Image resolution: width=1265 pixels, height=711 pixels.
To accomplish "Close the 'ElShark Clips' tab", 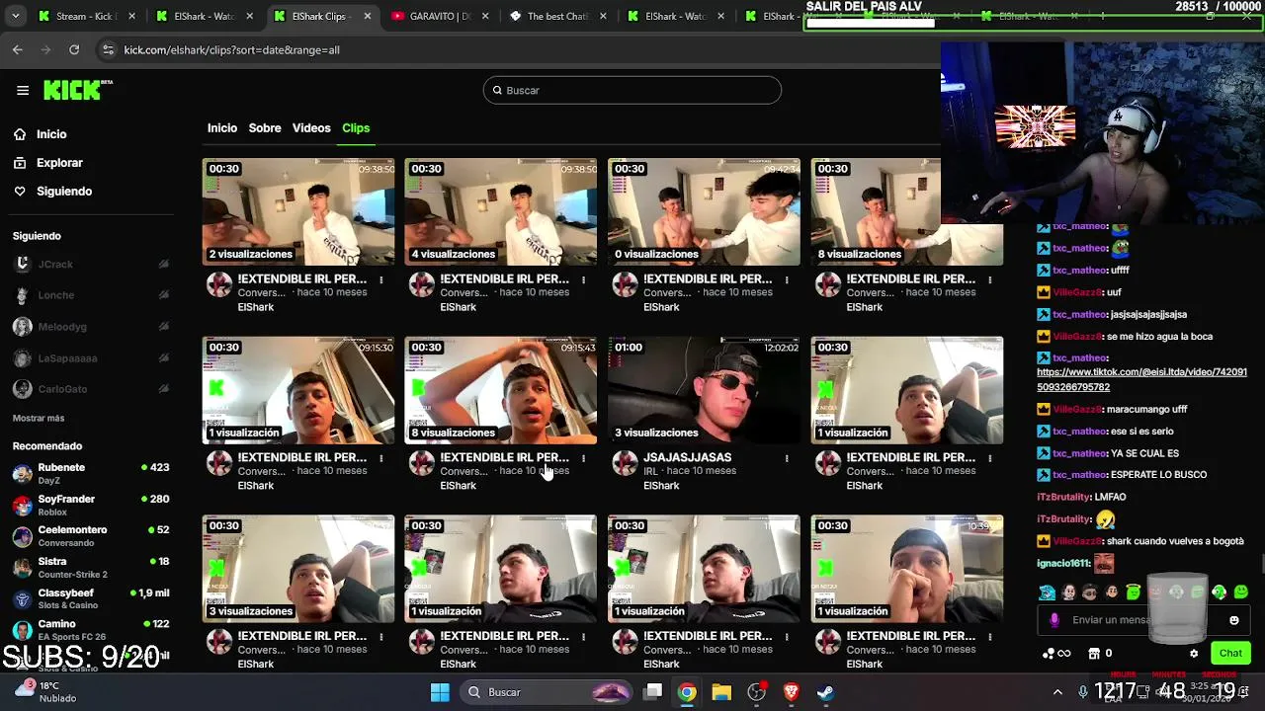I will [x=368, y=16].
